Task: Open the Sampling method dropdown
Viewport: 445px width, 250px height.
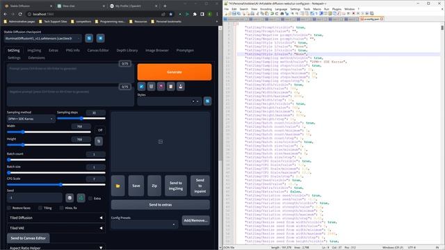Action: click(31, 119)
